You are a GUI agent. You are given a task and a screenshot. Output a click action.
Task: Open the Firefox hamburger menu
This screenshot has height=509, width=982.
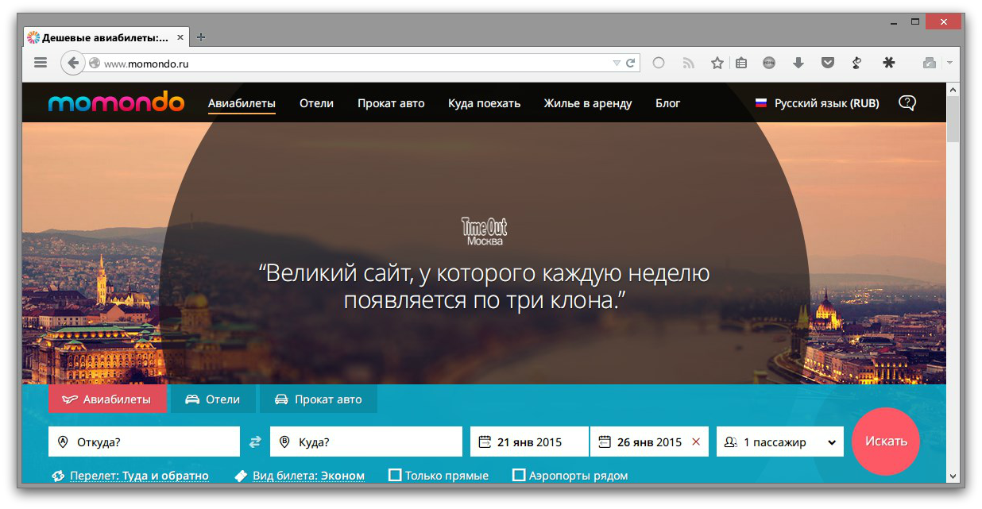(41, 63)
